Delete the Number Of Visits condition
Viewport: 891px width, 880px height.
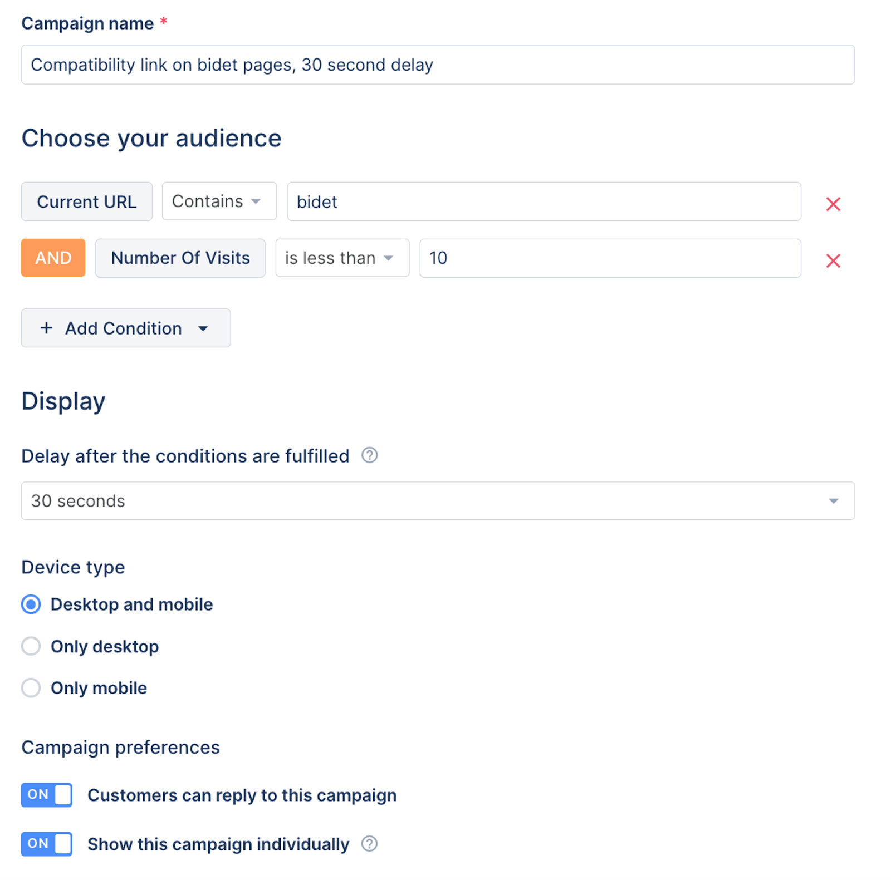tap(833, 260)
